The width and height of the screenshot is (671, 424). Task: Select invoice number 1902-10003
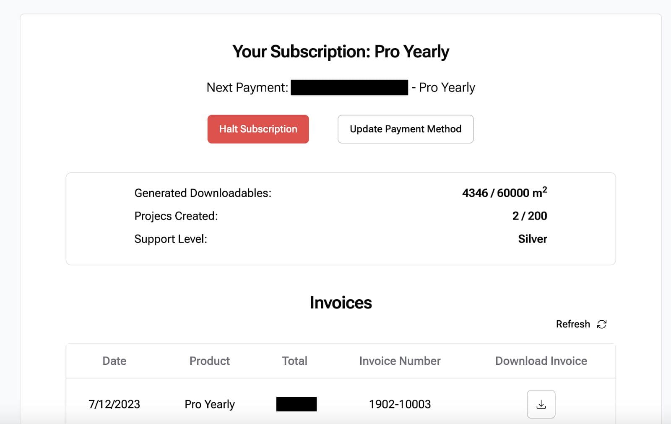(x=400, y=404)
